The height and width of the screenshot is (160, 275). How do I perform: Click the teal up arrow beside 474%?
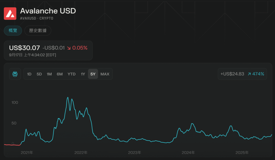coord(249,74)
